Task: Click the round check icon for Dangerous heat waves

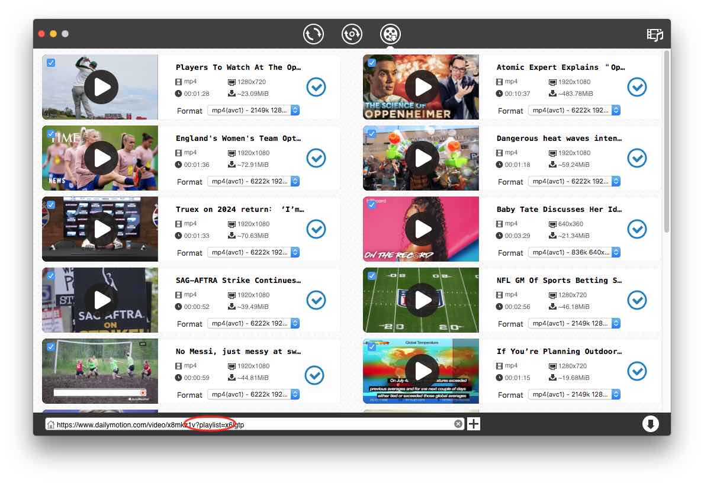Action: [x=637, y=158]
